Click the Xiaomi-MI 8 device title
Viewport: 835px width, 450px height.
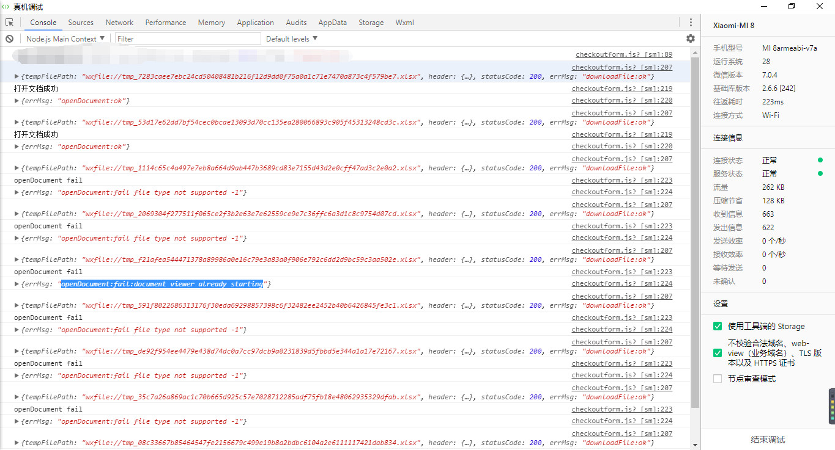(733, 26)
